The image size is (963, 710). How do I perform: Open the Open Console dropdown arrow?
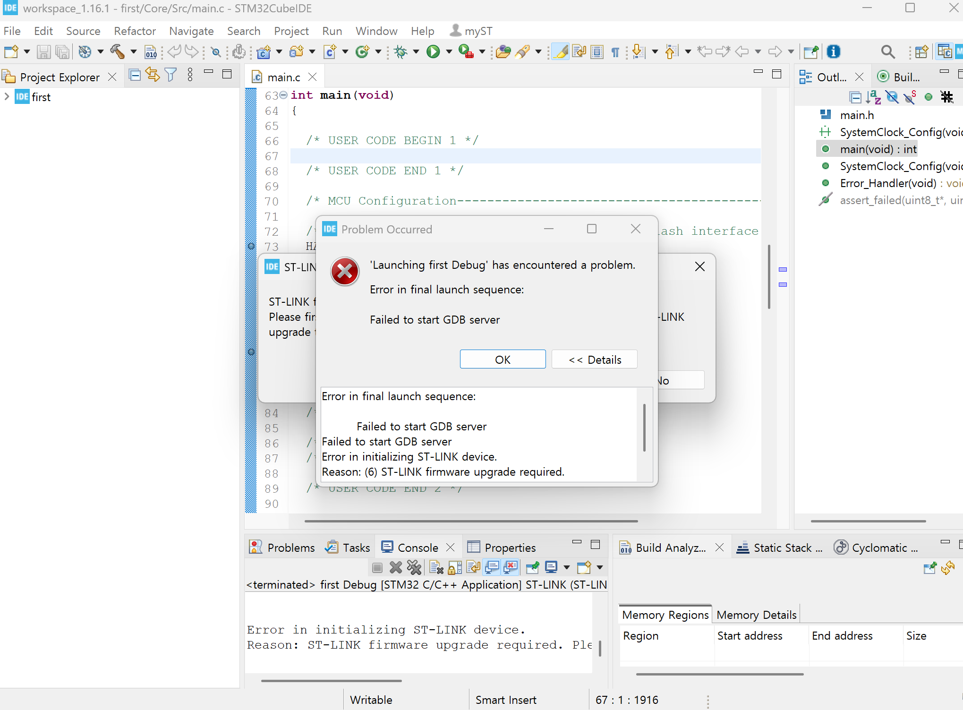[x=599, y=567]
